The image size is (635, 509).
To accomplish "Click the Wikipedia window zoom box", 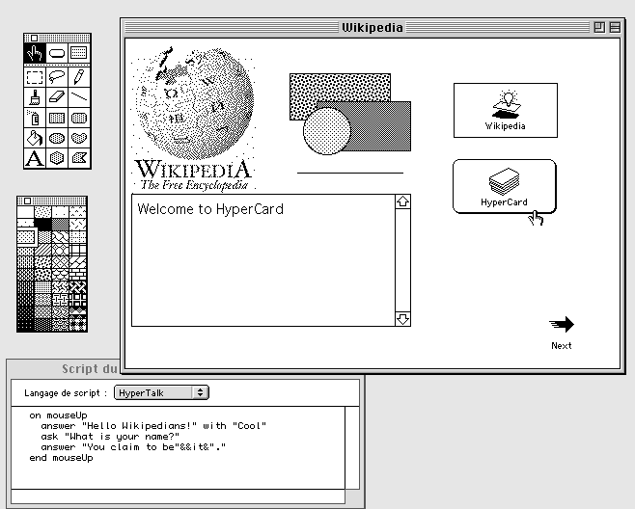I will tap(599, 28).
